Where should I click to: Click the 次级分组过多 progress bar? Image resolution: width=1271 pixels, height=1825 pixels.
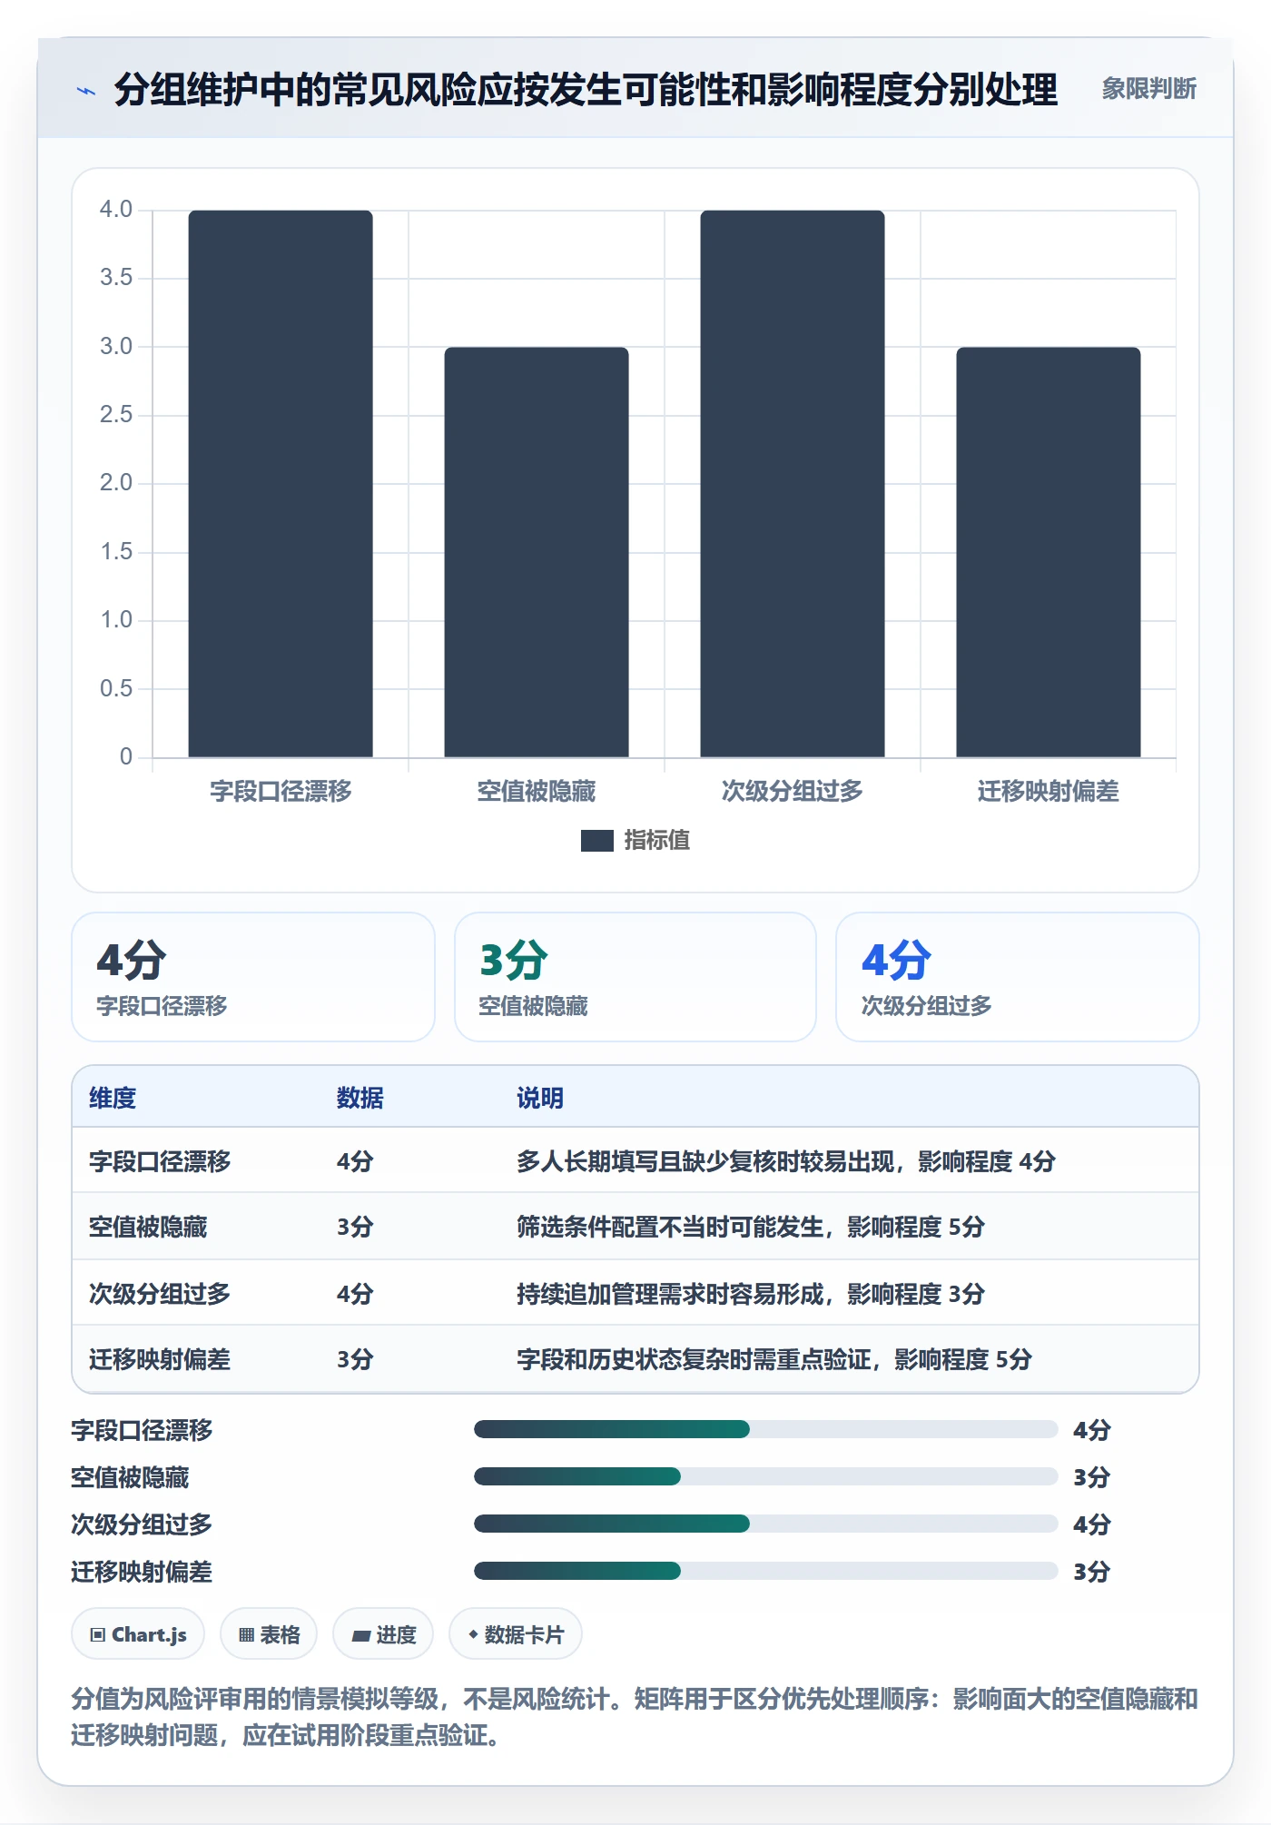tap(766, 1524)
